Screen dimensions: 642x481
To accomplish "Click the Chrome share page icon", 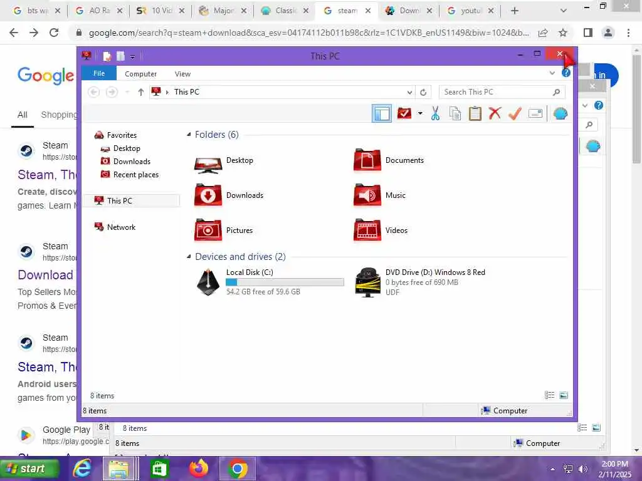I will click(543, 33).
